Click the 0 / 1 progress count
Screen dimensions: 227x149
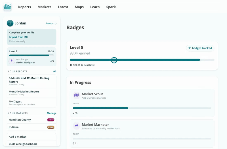(x=75, y=143)
